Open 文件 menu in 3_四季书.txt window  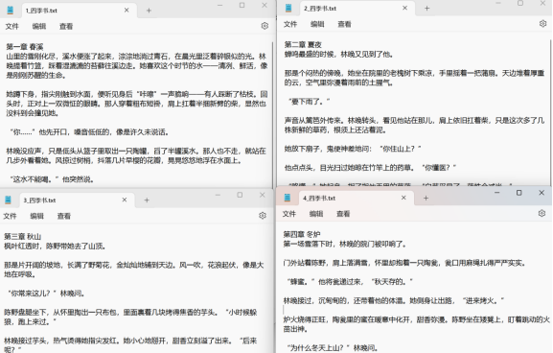tap(10, 216)
